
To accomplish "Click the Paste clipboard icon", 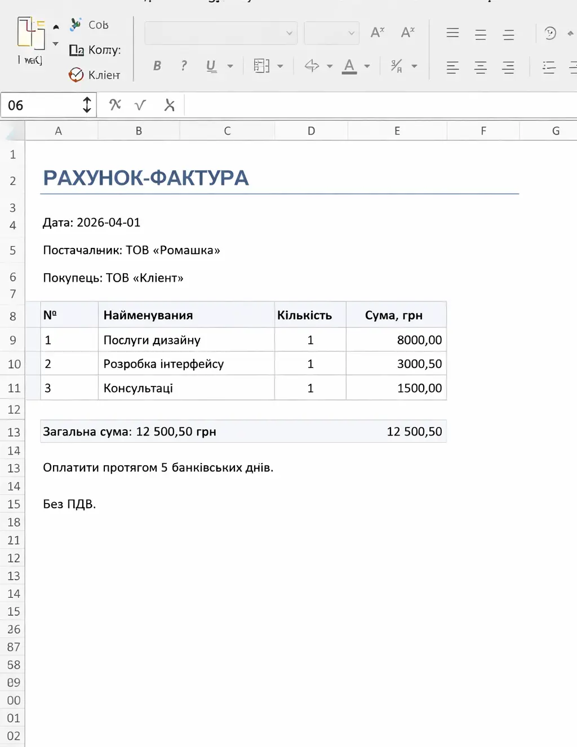I will [x=30, y=34].
